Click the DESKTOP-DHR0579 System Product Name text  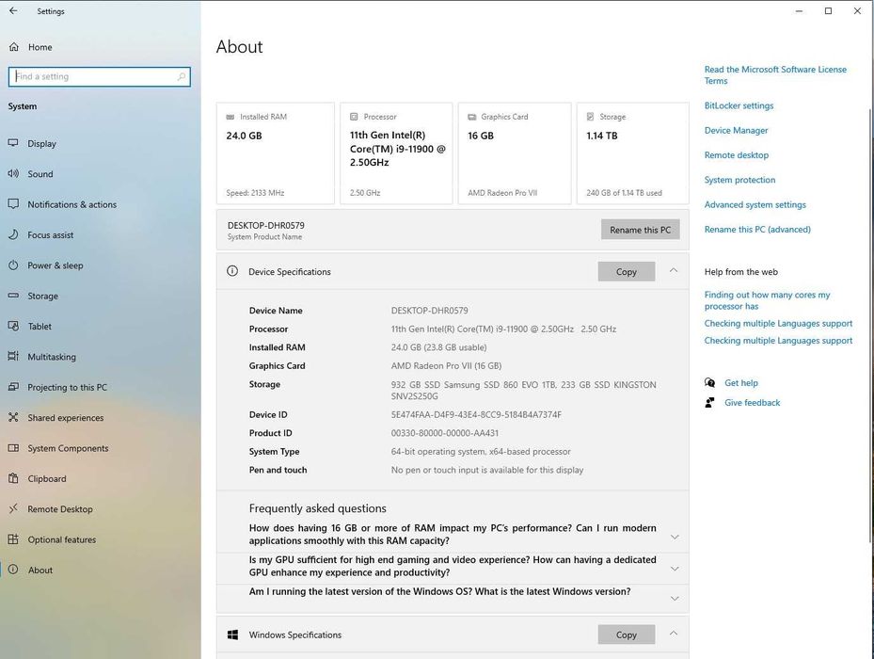(266, 230)
